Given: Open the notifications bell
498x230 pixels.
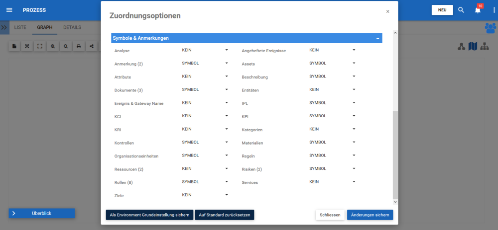Looking at the screenshot, I should (478, 10).
